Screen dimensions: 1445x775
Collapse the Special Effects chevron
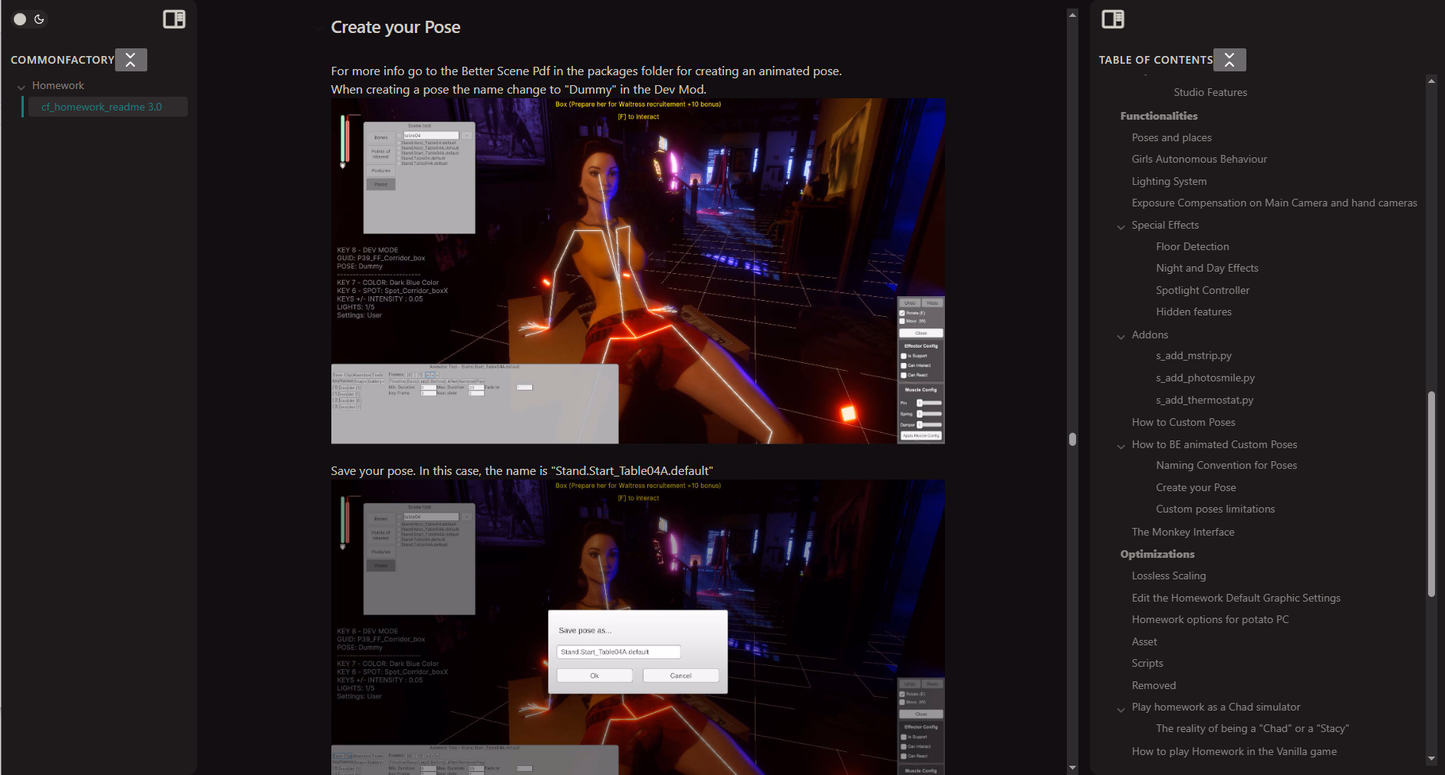tap(1121, 226)
